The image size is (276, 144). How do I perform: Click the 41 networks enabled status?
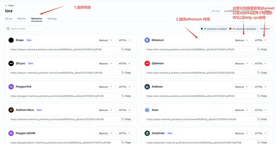click(x=214, y=29)
